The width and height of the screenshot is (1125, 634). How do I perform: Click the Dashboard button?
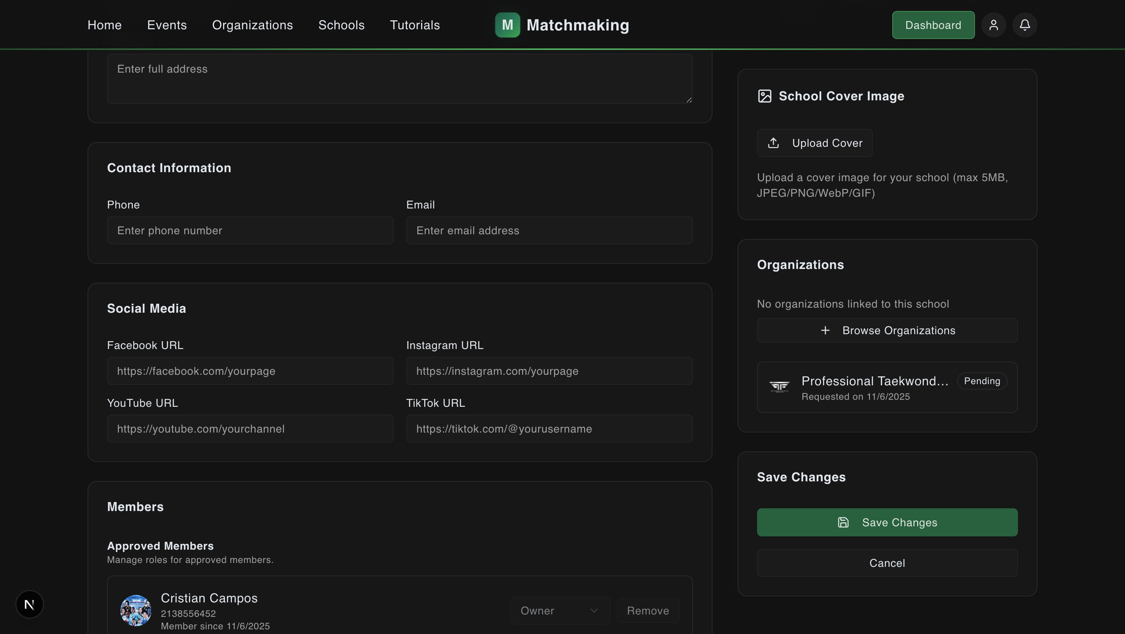coord(933,25)
